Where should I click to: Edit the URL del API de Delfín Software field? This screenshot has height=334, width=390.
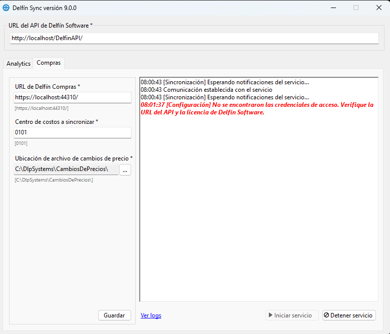point(194,38)
